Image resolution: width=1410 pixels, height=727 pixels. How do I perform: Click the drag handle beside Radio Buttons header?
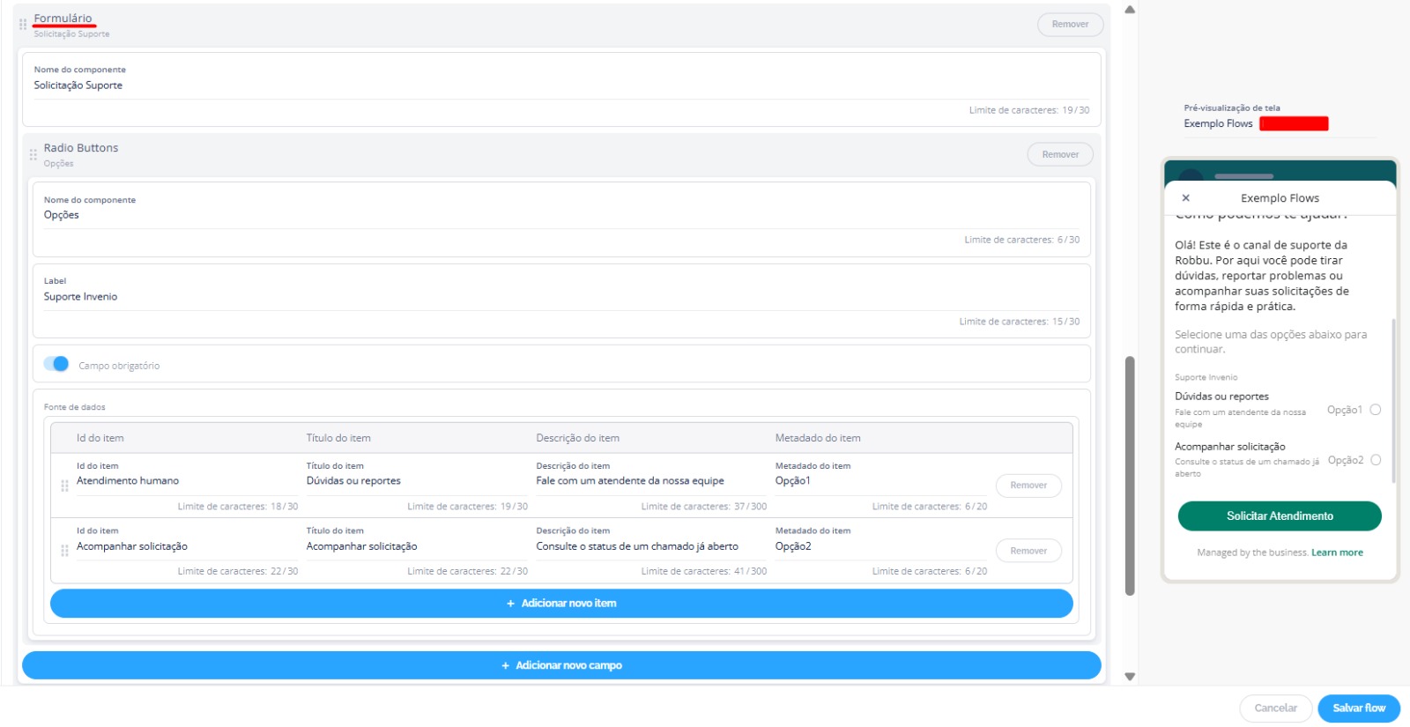click(33, 154)
